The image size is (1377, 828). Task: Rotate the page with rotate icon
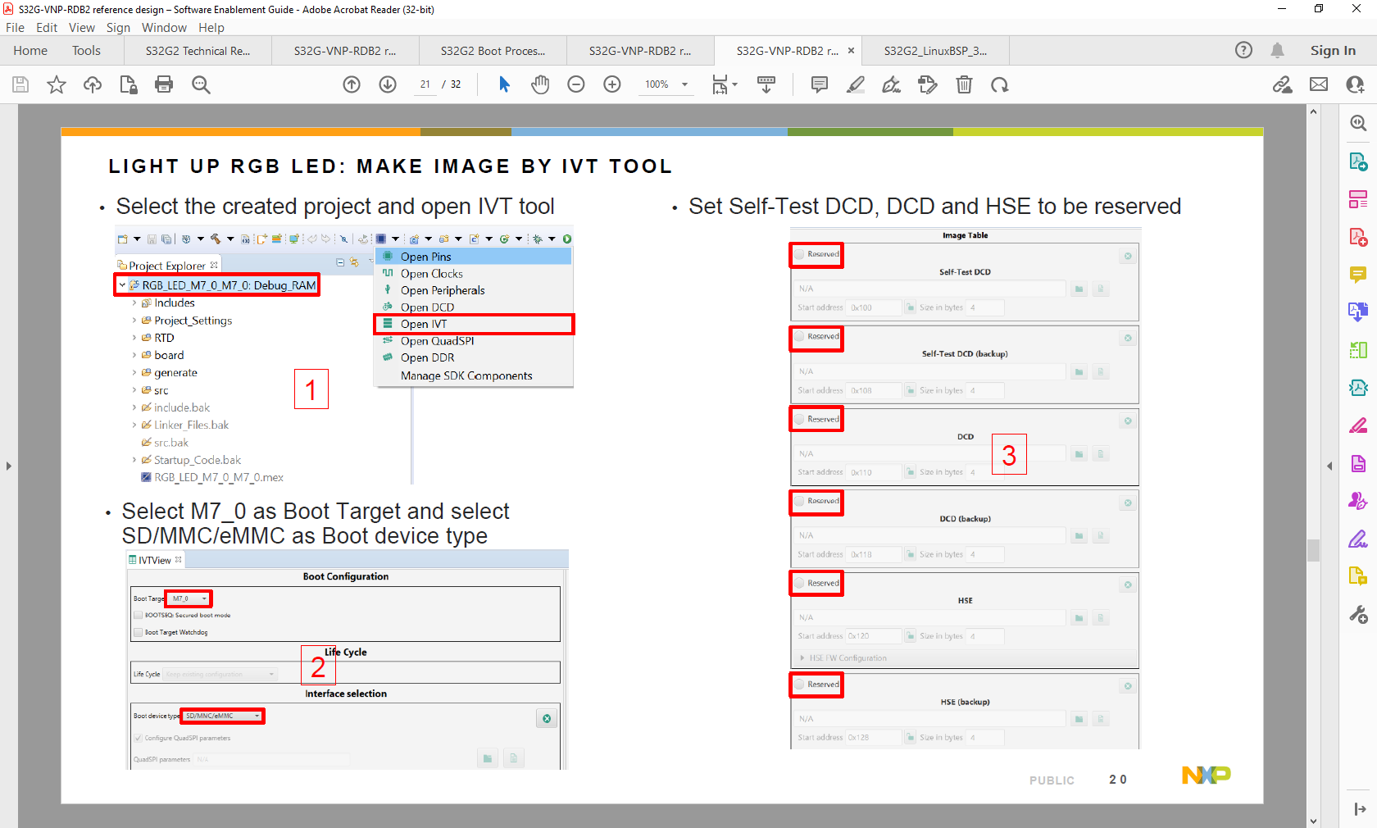click(x=1000, y=84)
